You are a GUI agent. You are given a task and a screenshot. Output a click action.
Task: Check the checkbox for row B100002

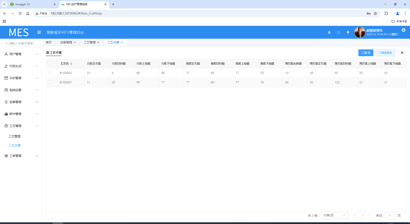point(49,73)
